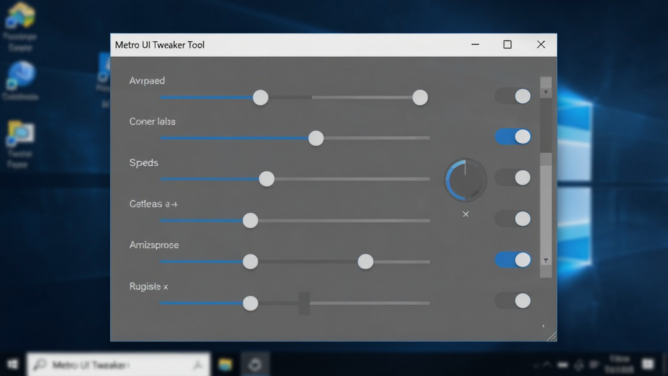Click the taskbar search box
Screen dimensions: 668x376
119,364
